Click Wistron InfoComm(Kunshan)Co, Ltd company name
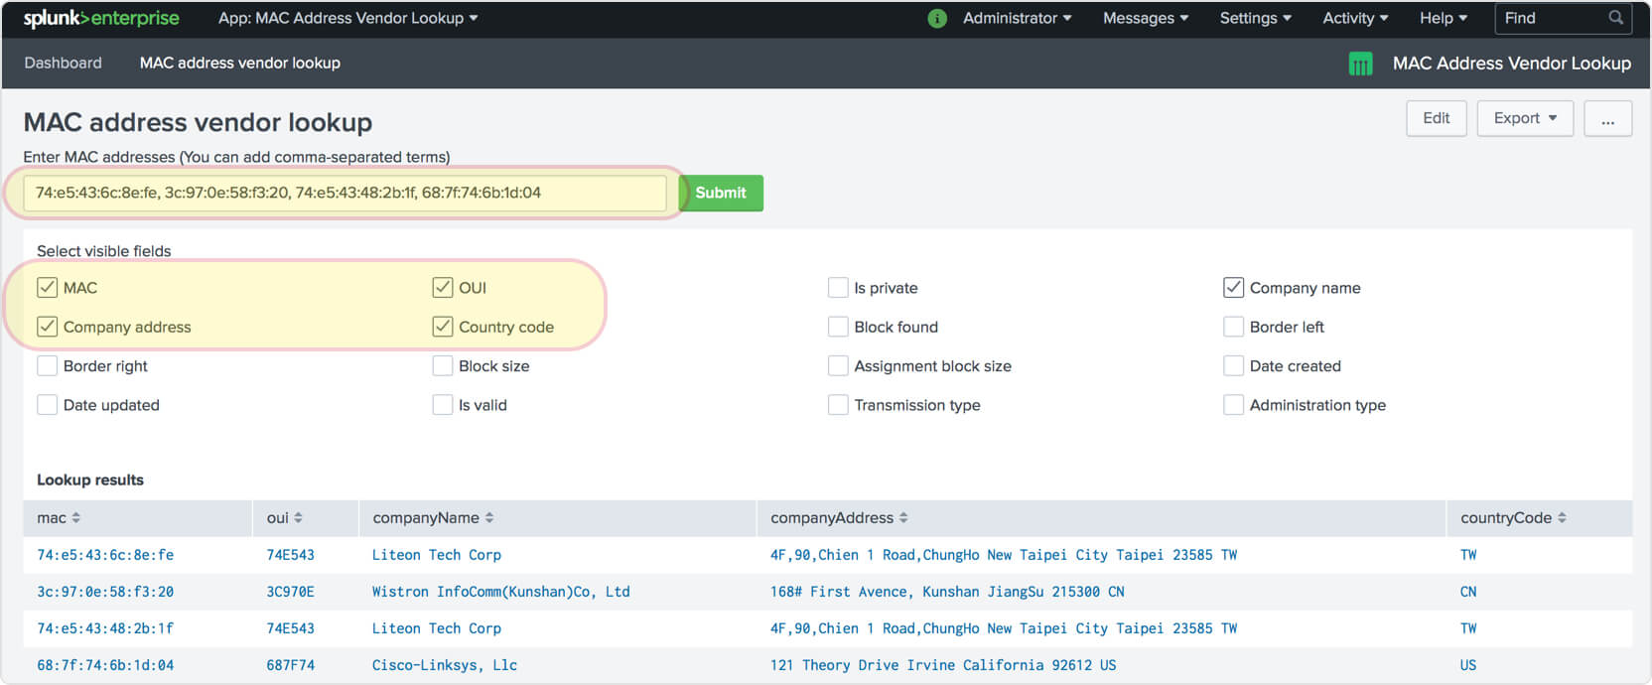1652x685 pixels. click(x=501, y=592)
